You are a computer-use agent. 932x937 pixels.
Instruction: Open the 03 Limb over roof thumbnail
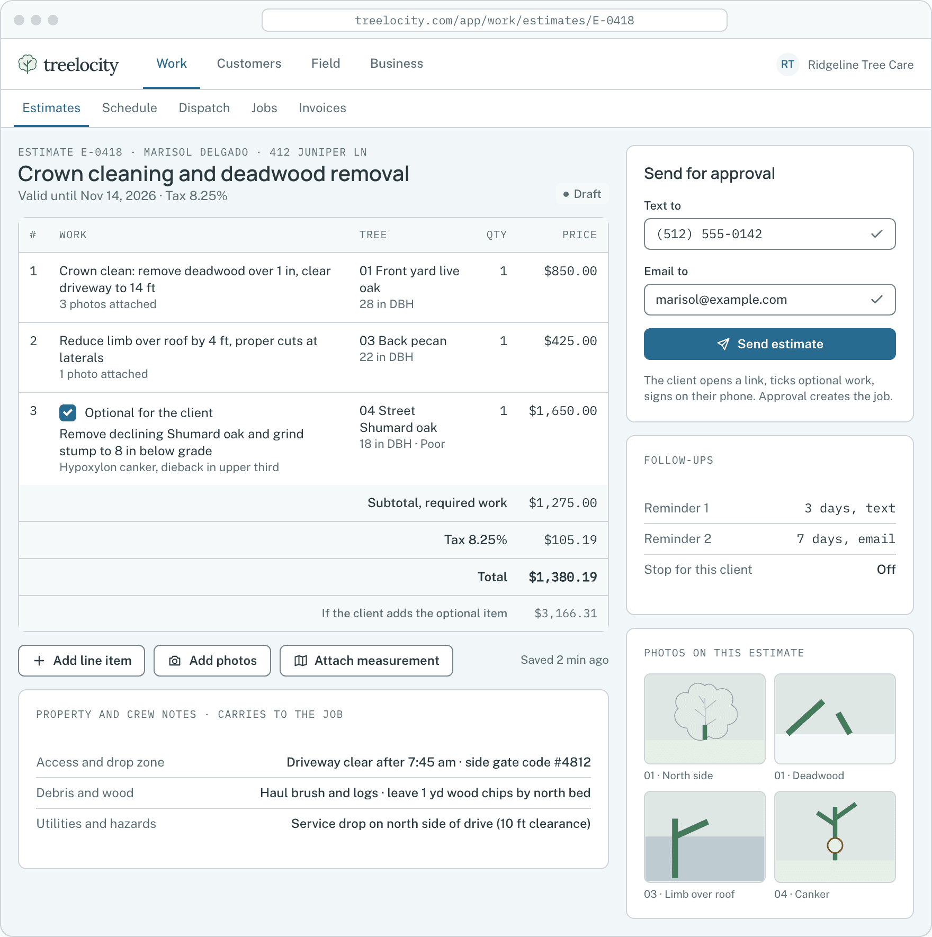[704, 837]
